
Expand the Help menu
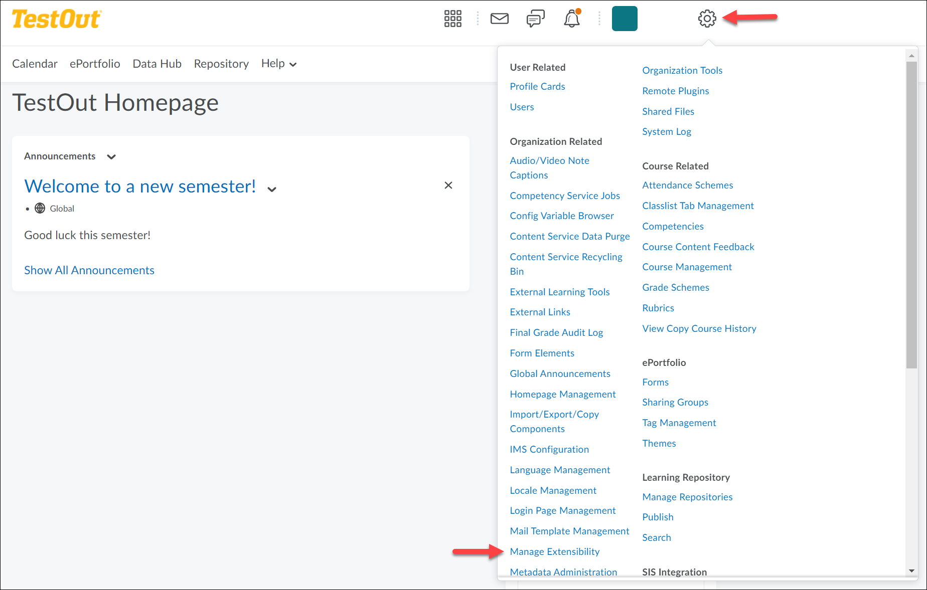278,64
